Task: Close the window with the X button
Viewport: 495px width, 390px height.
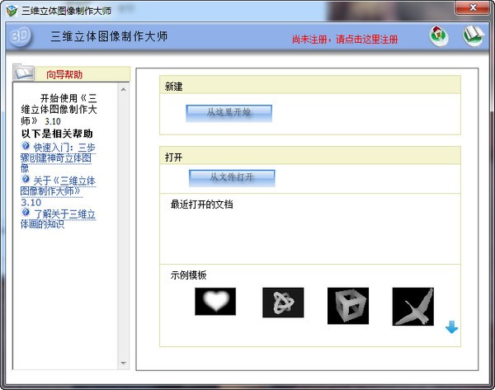Action: click(473, 7)
